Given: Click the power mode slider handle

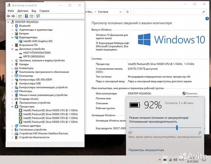Looking at the screenshot, I should click(x=177, y=128).
